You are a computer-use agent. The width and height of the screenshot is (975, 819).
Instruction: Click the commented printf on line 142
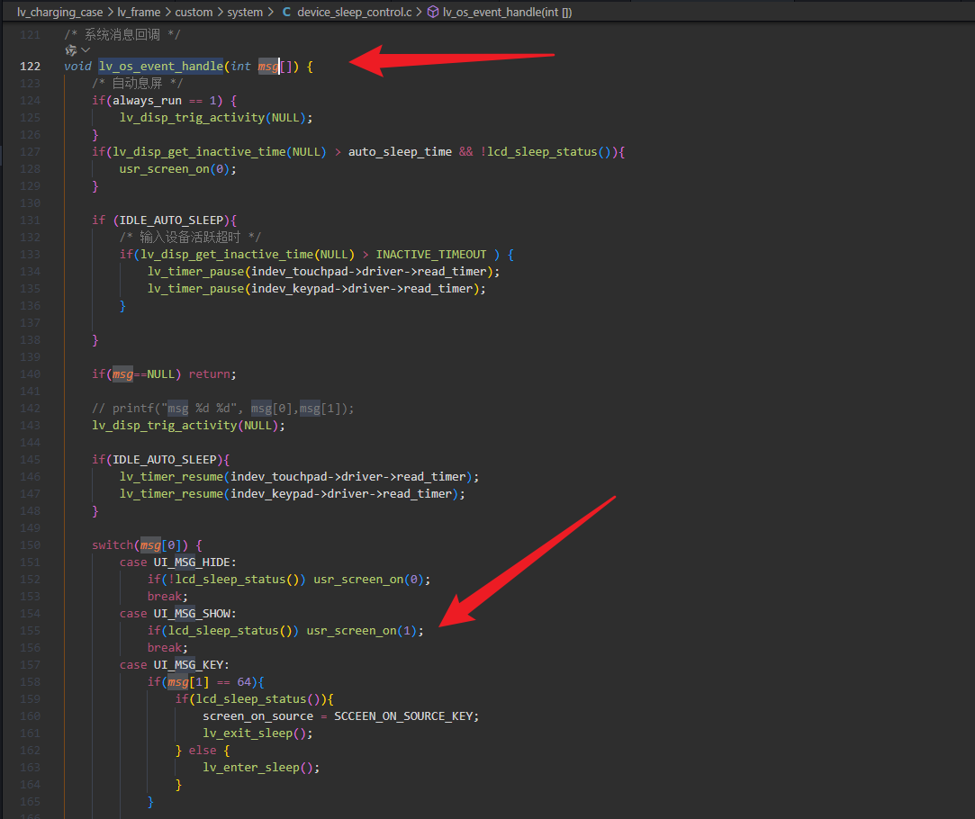click(222, 409)
